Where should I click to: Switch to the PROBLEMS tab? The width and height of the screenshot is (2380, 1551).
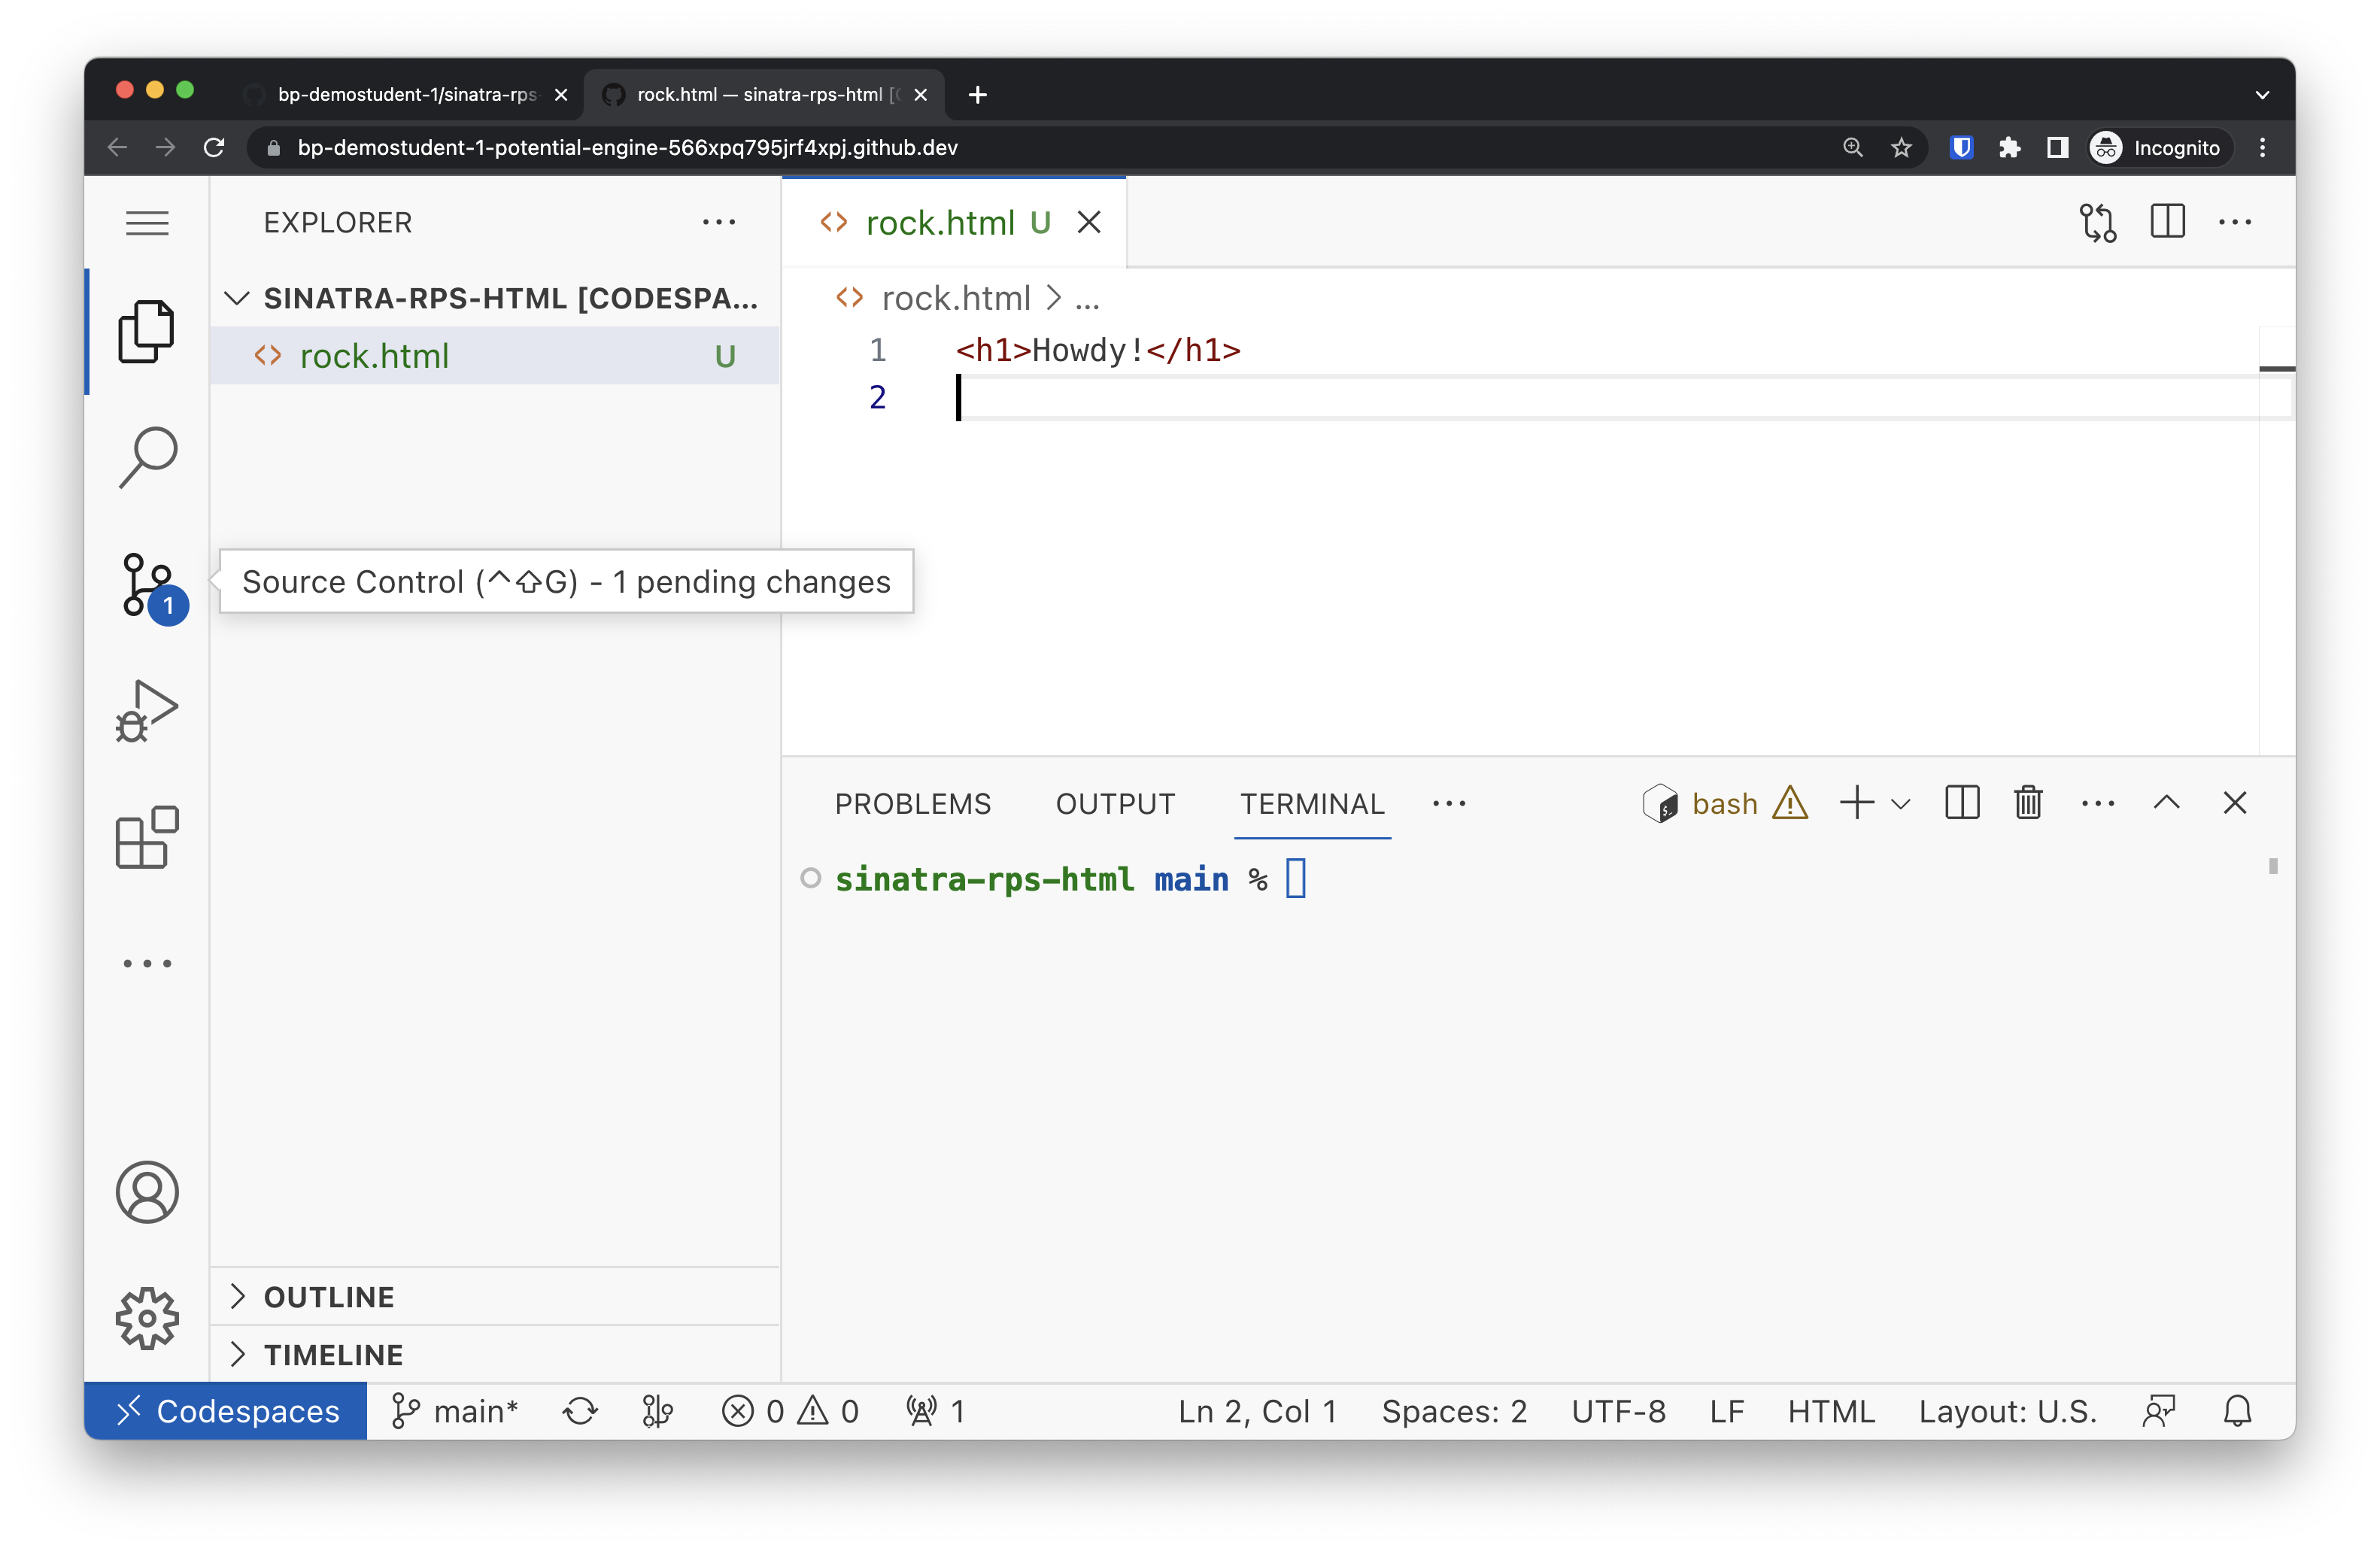pyautogui.click(x=912, y=804)
